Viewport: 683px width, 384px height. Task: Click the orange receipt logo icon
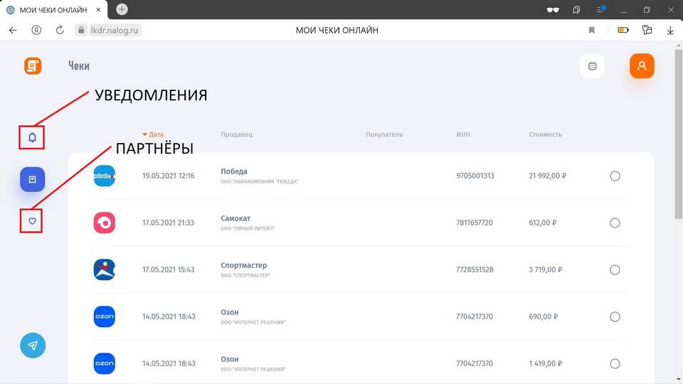(33, 66)
